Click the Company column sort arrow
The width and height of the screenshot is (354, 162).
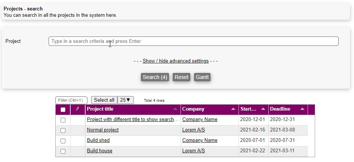(233, 109)
